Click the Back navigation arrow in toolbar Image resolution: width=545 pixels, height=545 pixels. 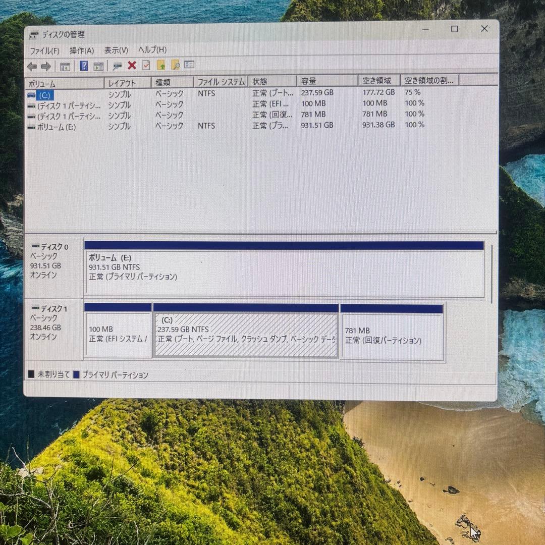[31, 65]
